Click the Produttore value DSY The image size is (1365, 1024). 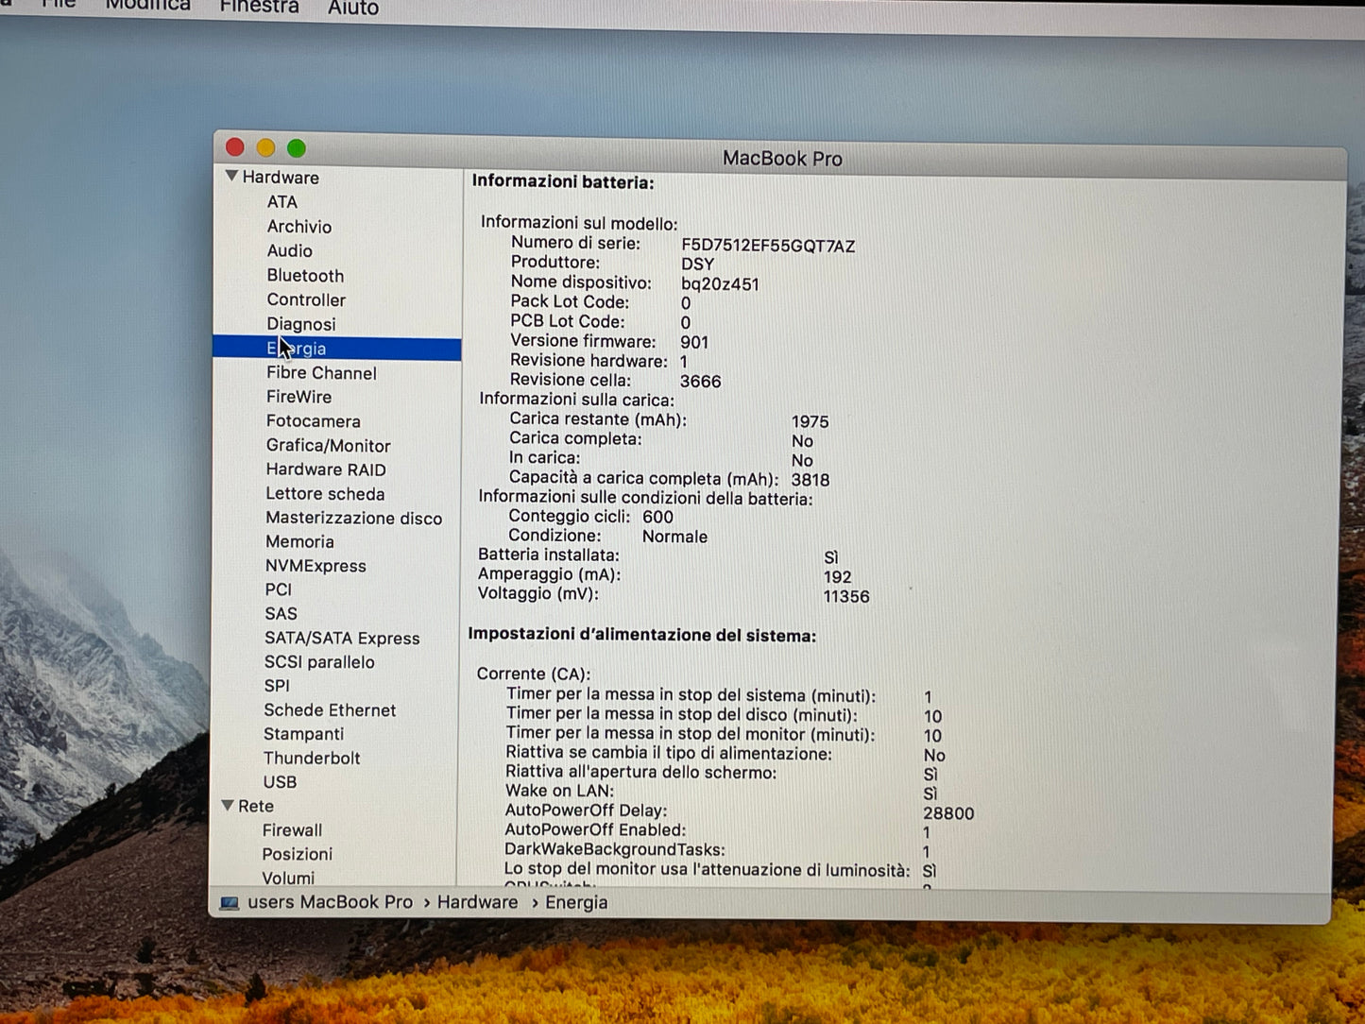tap(697, 265)
